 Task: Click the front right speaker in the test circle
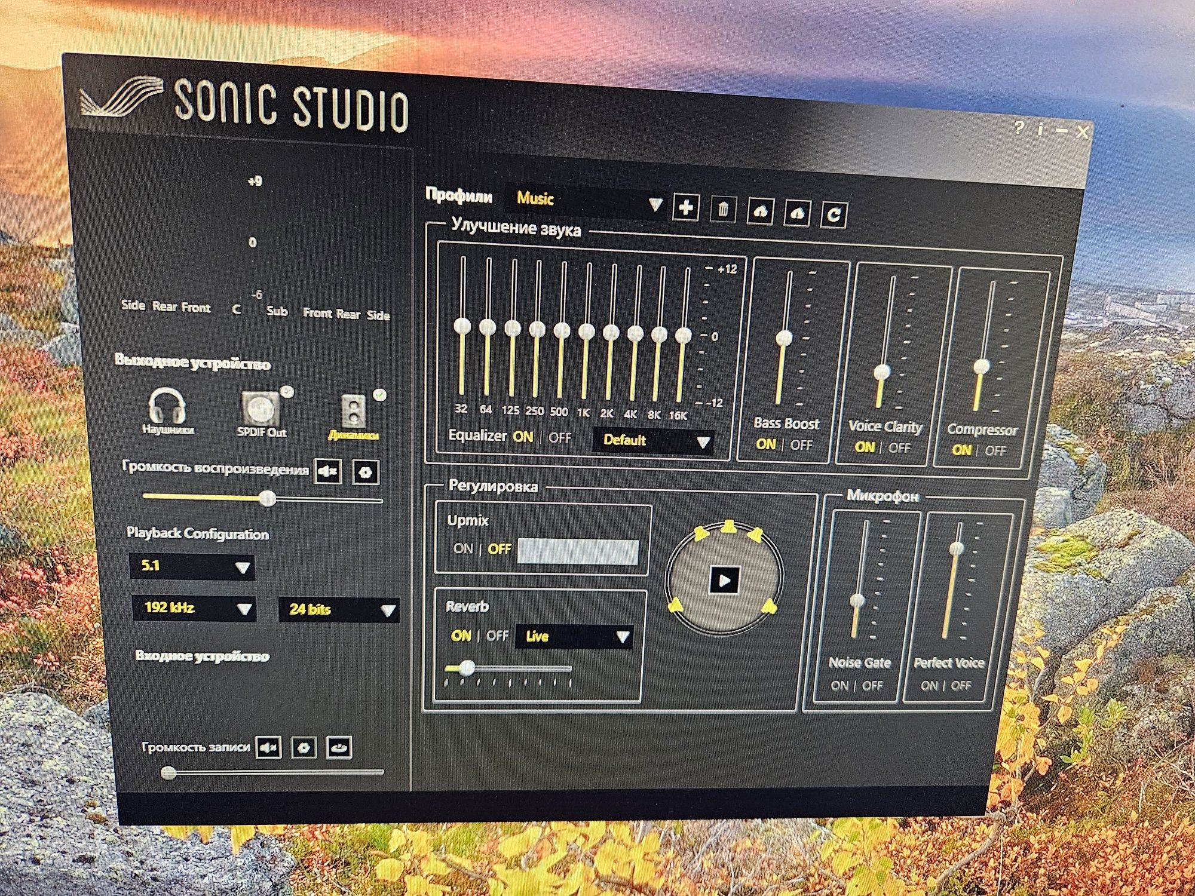pos(756,535)
